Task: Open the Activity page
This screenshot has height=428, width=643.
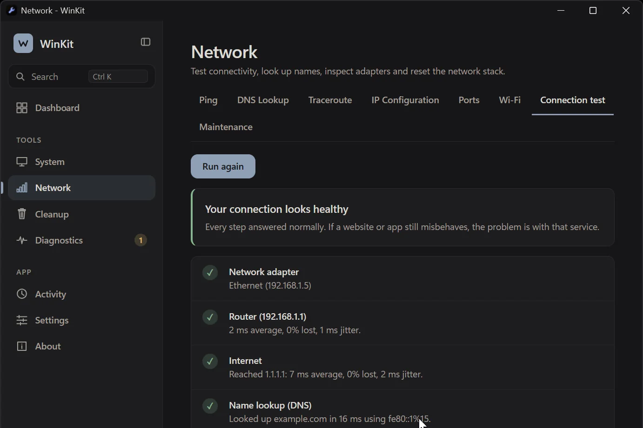Action: (82, 294)
